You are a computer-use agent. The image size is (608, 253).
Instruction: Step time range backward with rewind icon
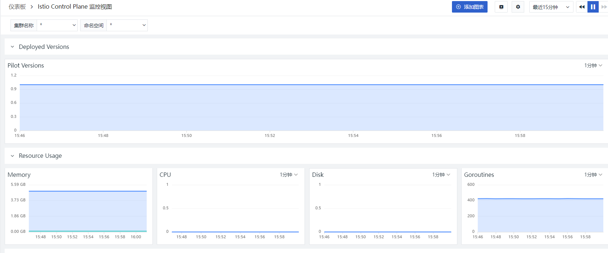(x=581, y=7)
